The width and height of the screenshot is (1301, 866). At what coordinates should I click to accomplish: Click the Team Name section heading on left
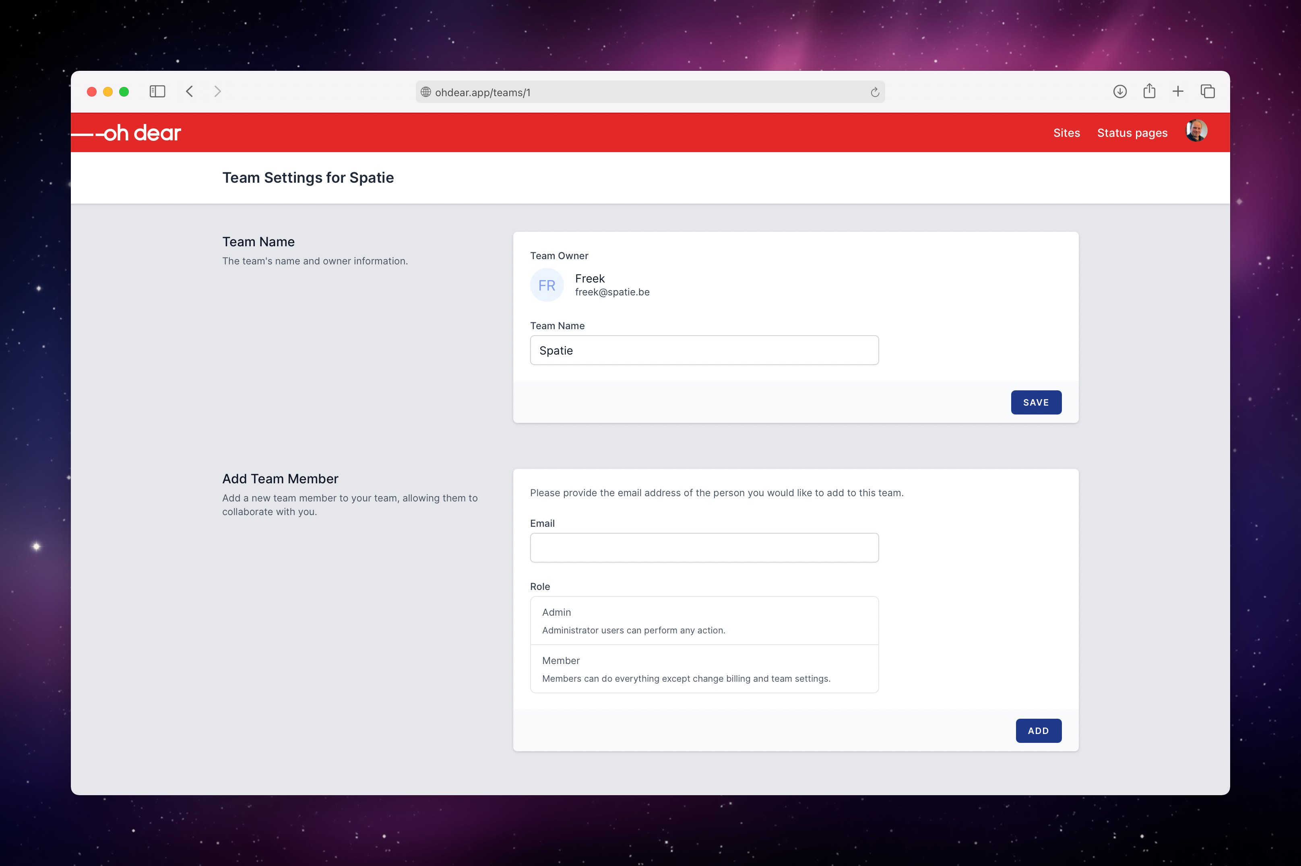click(x=258, y=242)
